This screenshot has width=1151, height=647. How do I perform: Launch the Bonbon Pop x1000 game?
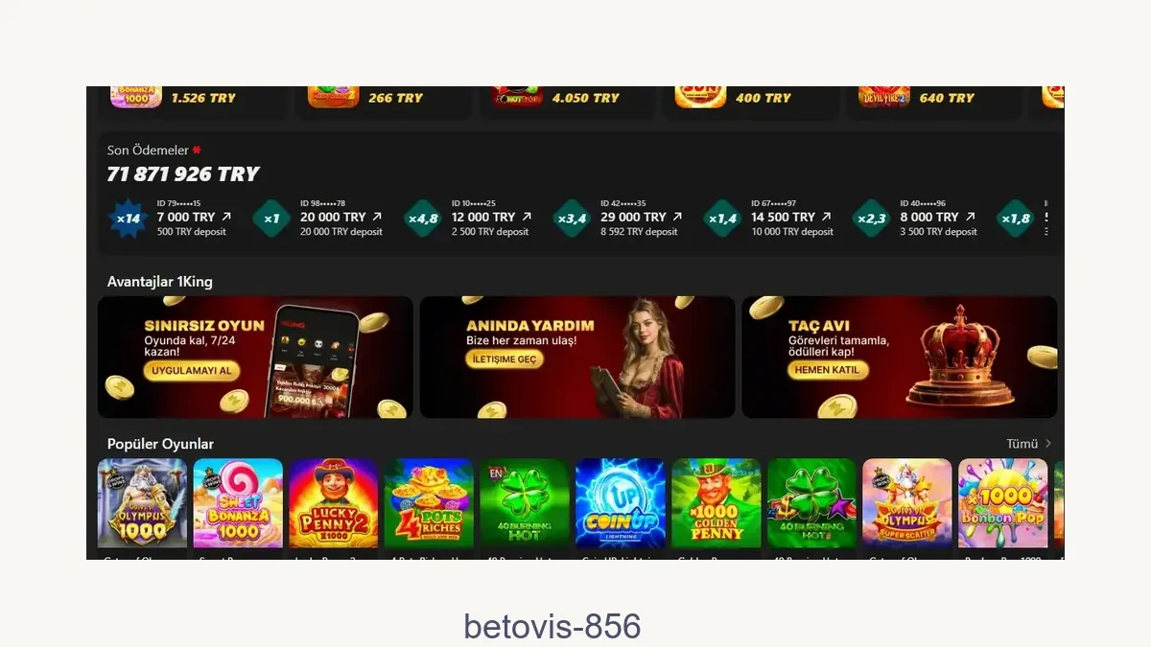tap(1003, 503)
